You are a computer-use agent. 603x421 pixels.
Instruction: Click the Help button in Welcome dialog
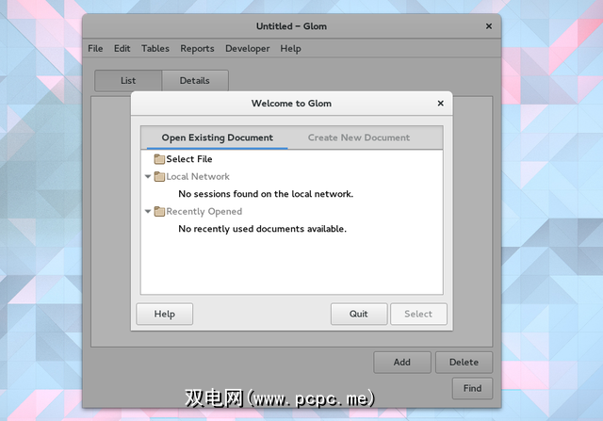point(165,315)
